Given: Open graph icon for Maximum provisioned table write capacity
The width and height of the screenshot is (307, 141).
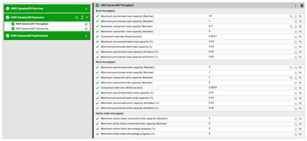Looking at the screenshot, I should [x=296, y=93].
